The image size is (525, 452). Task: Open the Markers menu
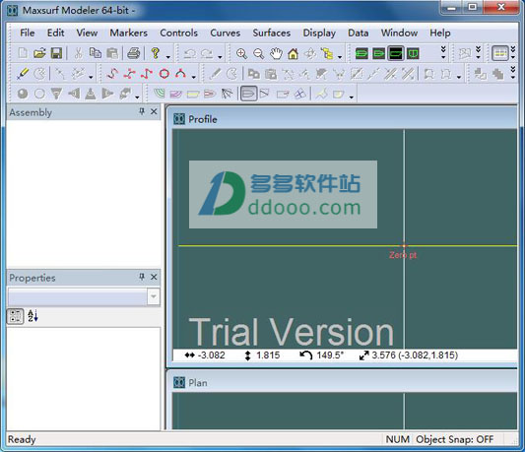point(129,32)
